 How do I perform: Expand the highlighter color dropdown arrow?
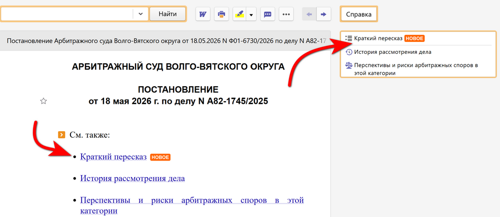pos(251,14)
